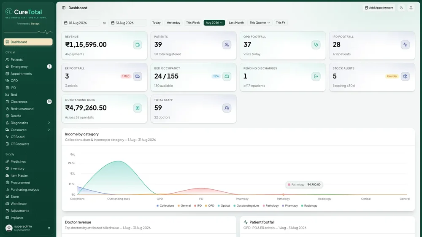Click the stethoscope icon on OPD Footfall card

pyautogui.click(x=316, y=45)
